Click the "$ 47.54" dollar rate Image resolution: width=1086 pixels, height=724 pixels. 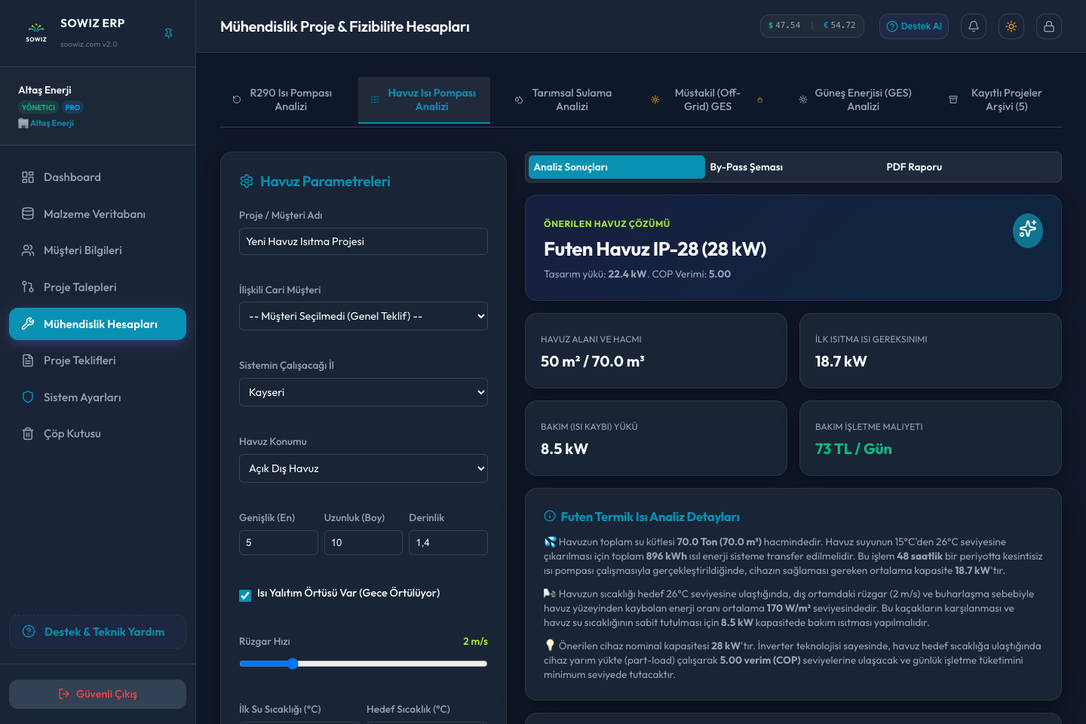pos(784,26)
